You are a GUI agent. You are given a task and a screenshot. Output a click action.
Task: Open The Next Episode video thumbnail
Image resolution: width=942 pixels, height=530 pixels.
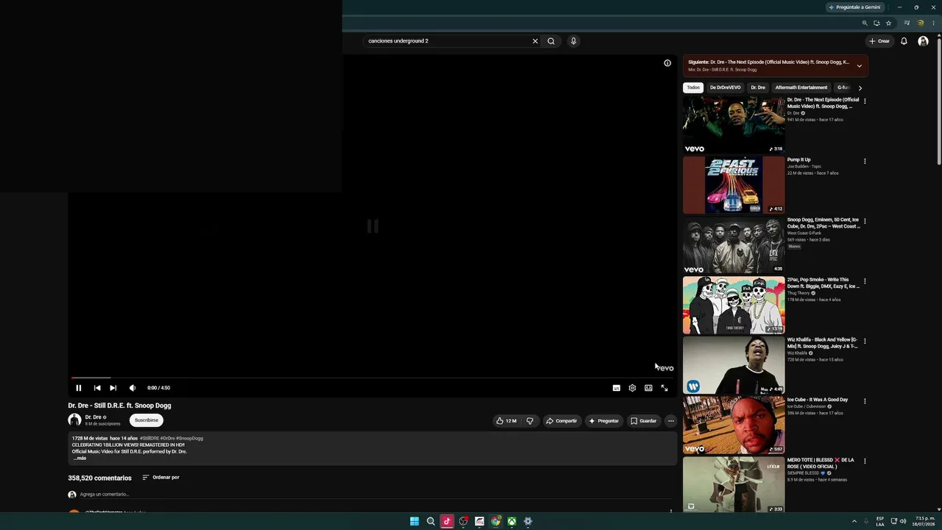[734, 124]
